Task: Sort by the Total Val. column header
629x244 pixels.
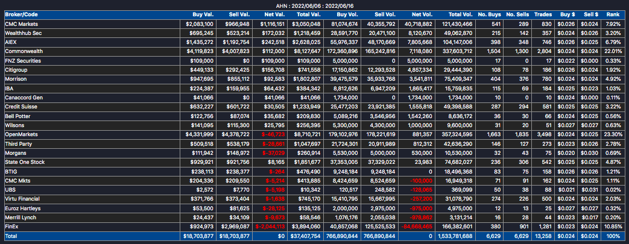Action: click(309, 14)
